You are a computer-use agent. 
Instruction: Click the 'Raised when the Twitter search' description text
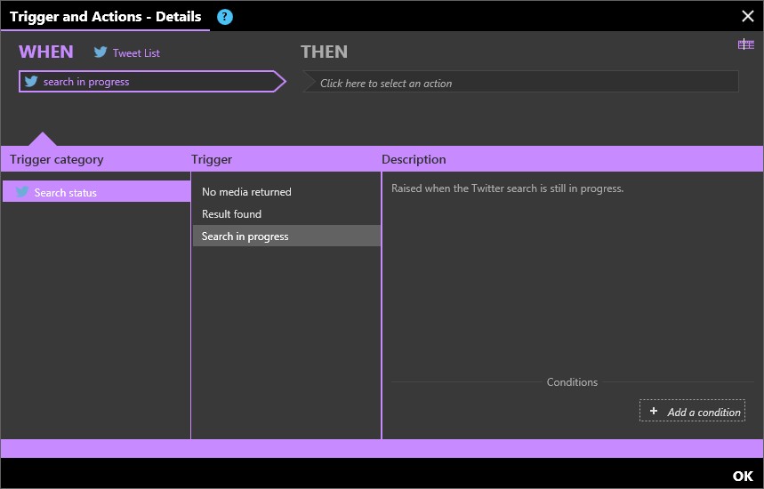click(507, 188)
